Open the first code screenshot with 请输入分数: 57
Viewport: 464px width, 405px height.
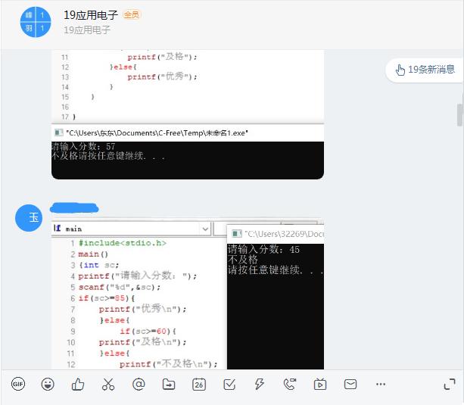(188, 114)
